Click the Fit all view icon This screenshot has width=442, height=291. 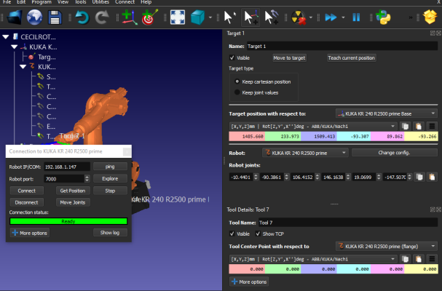[x=178, y=15]
